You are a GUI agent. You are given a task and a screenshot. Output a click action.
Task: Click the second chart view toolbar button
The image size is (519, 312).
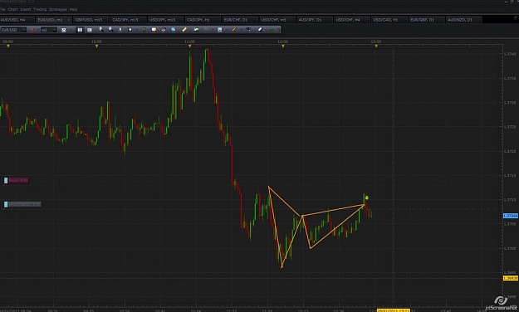[x=90, y=30]
